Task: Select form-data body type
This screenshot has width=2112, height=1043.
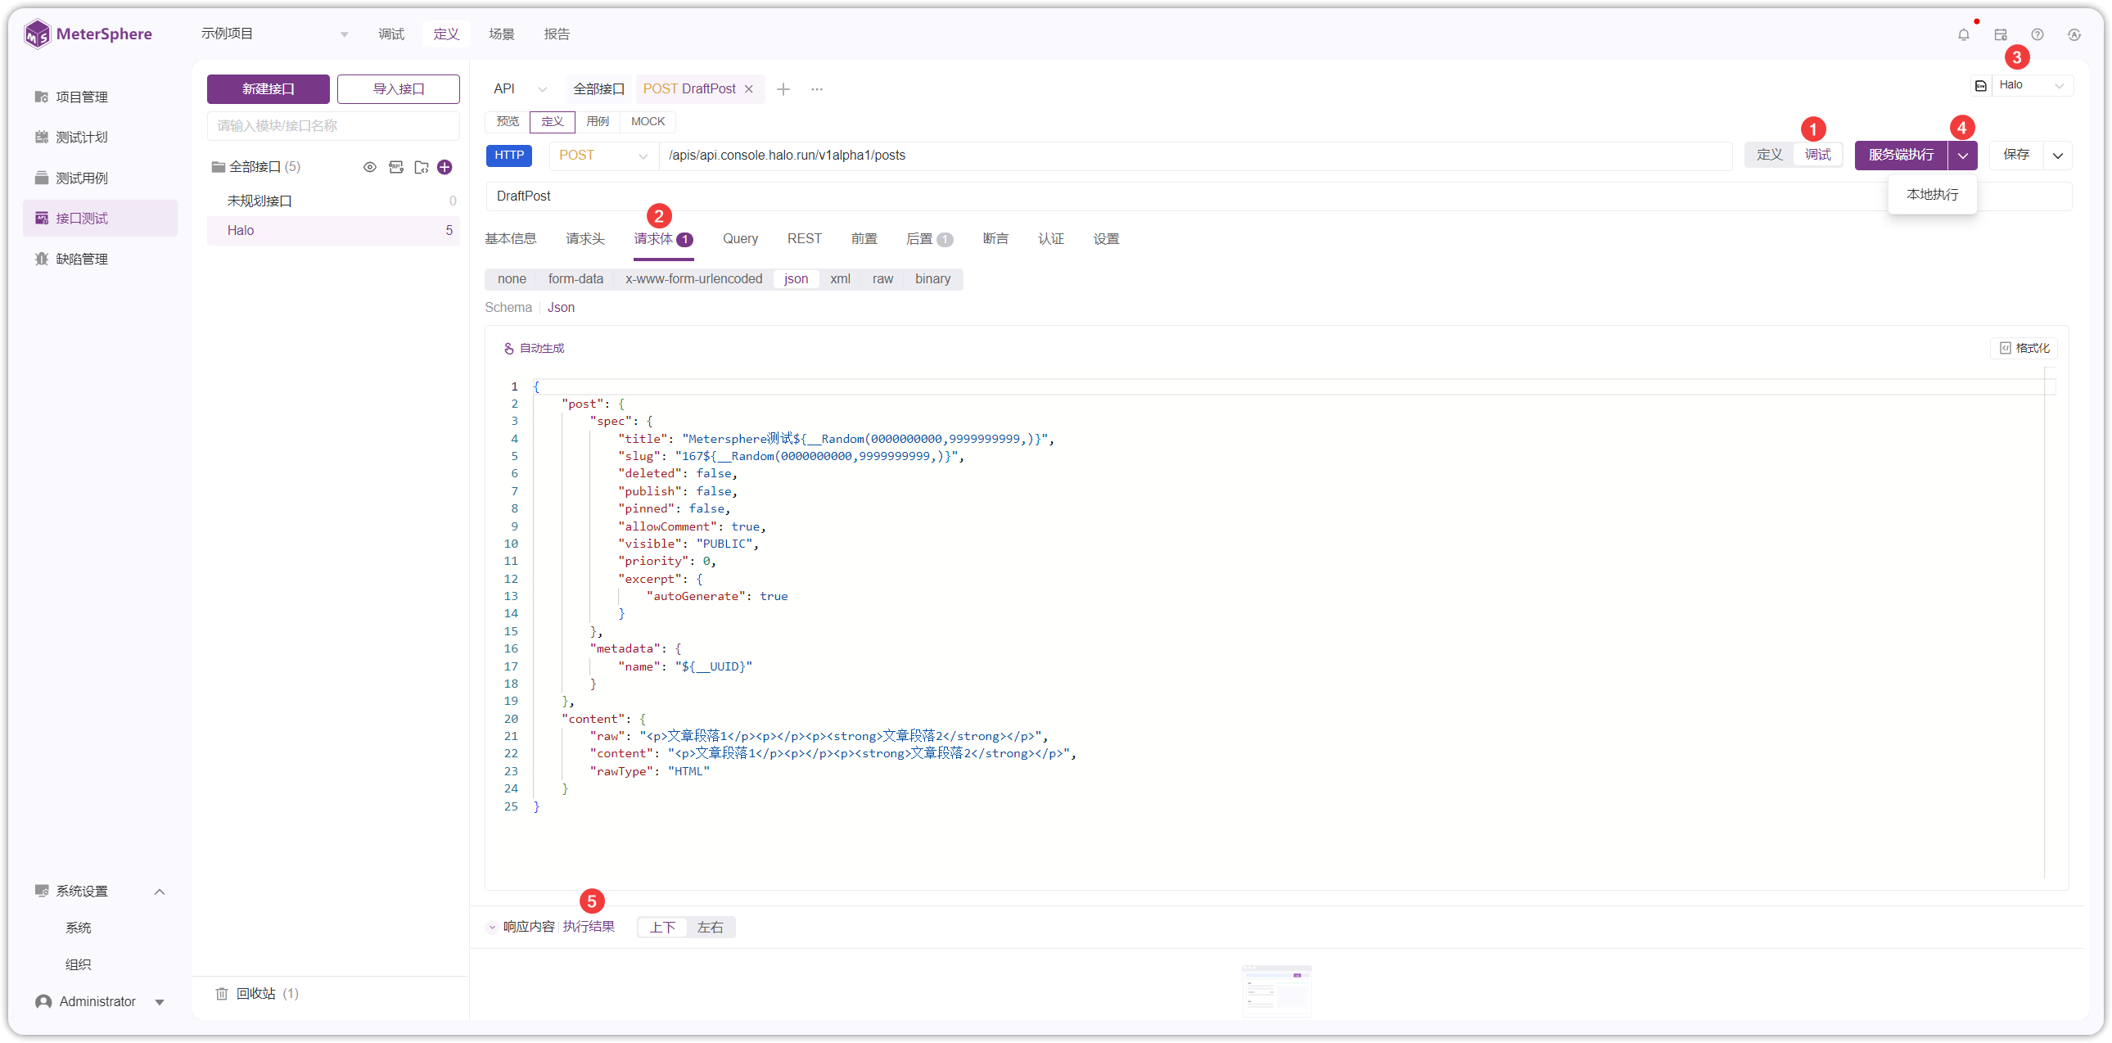Action: 575,279
